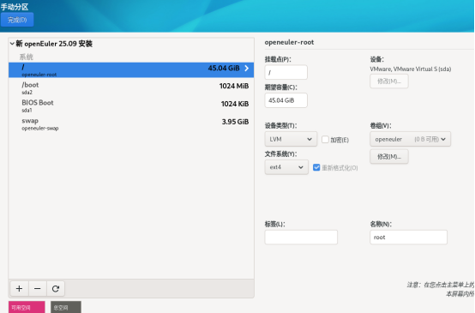The width and height of the screenshot is (475, 313).
Task: Click the 期望容量 desired capacity field
Action: point(286,100)
